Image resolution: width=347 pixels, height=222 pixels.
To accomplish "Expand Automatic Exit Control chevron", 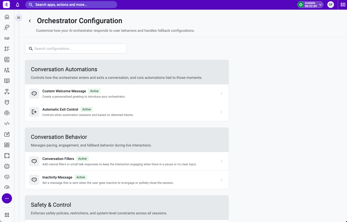I will click(x=221, y=112).
